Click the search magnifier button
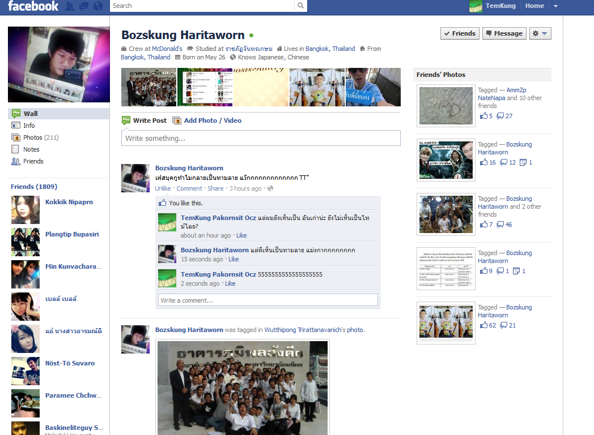The width and height of the screenshot is (594, 435). click(x=300, y=6)
